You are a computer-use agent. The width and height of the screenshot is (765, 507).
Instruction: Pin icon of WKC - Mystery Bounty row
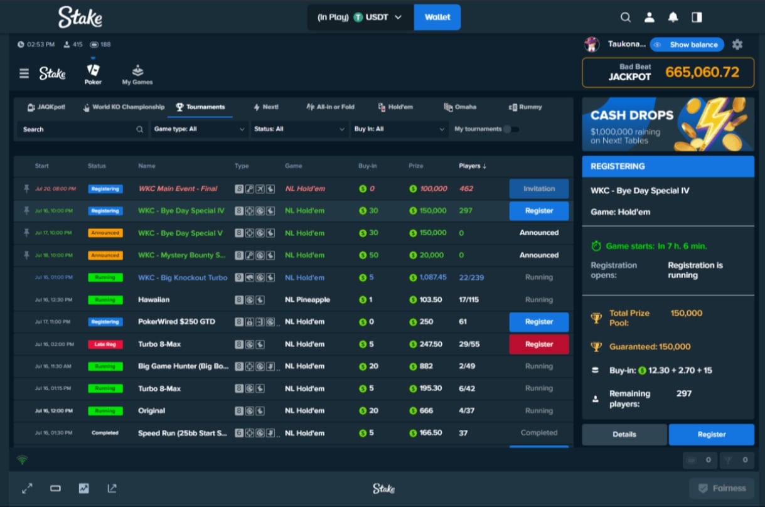pyautogui.click(x=26, y=255)
